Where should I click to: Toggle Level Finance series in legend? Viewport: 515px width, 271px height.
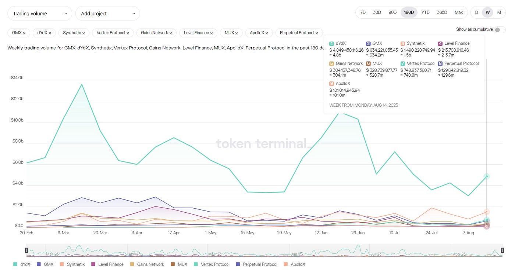click(107, 264)
